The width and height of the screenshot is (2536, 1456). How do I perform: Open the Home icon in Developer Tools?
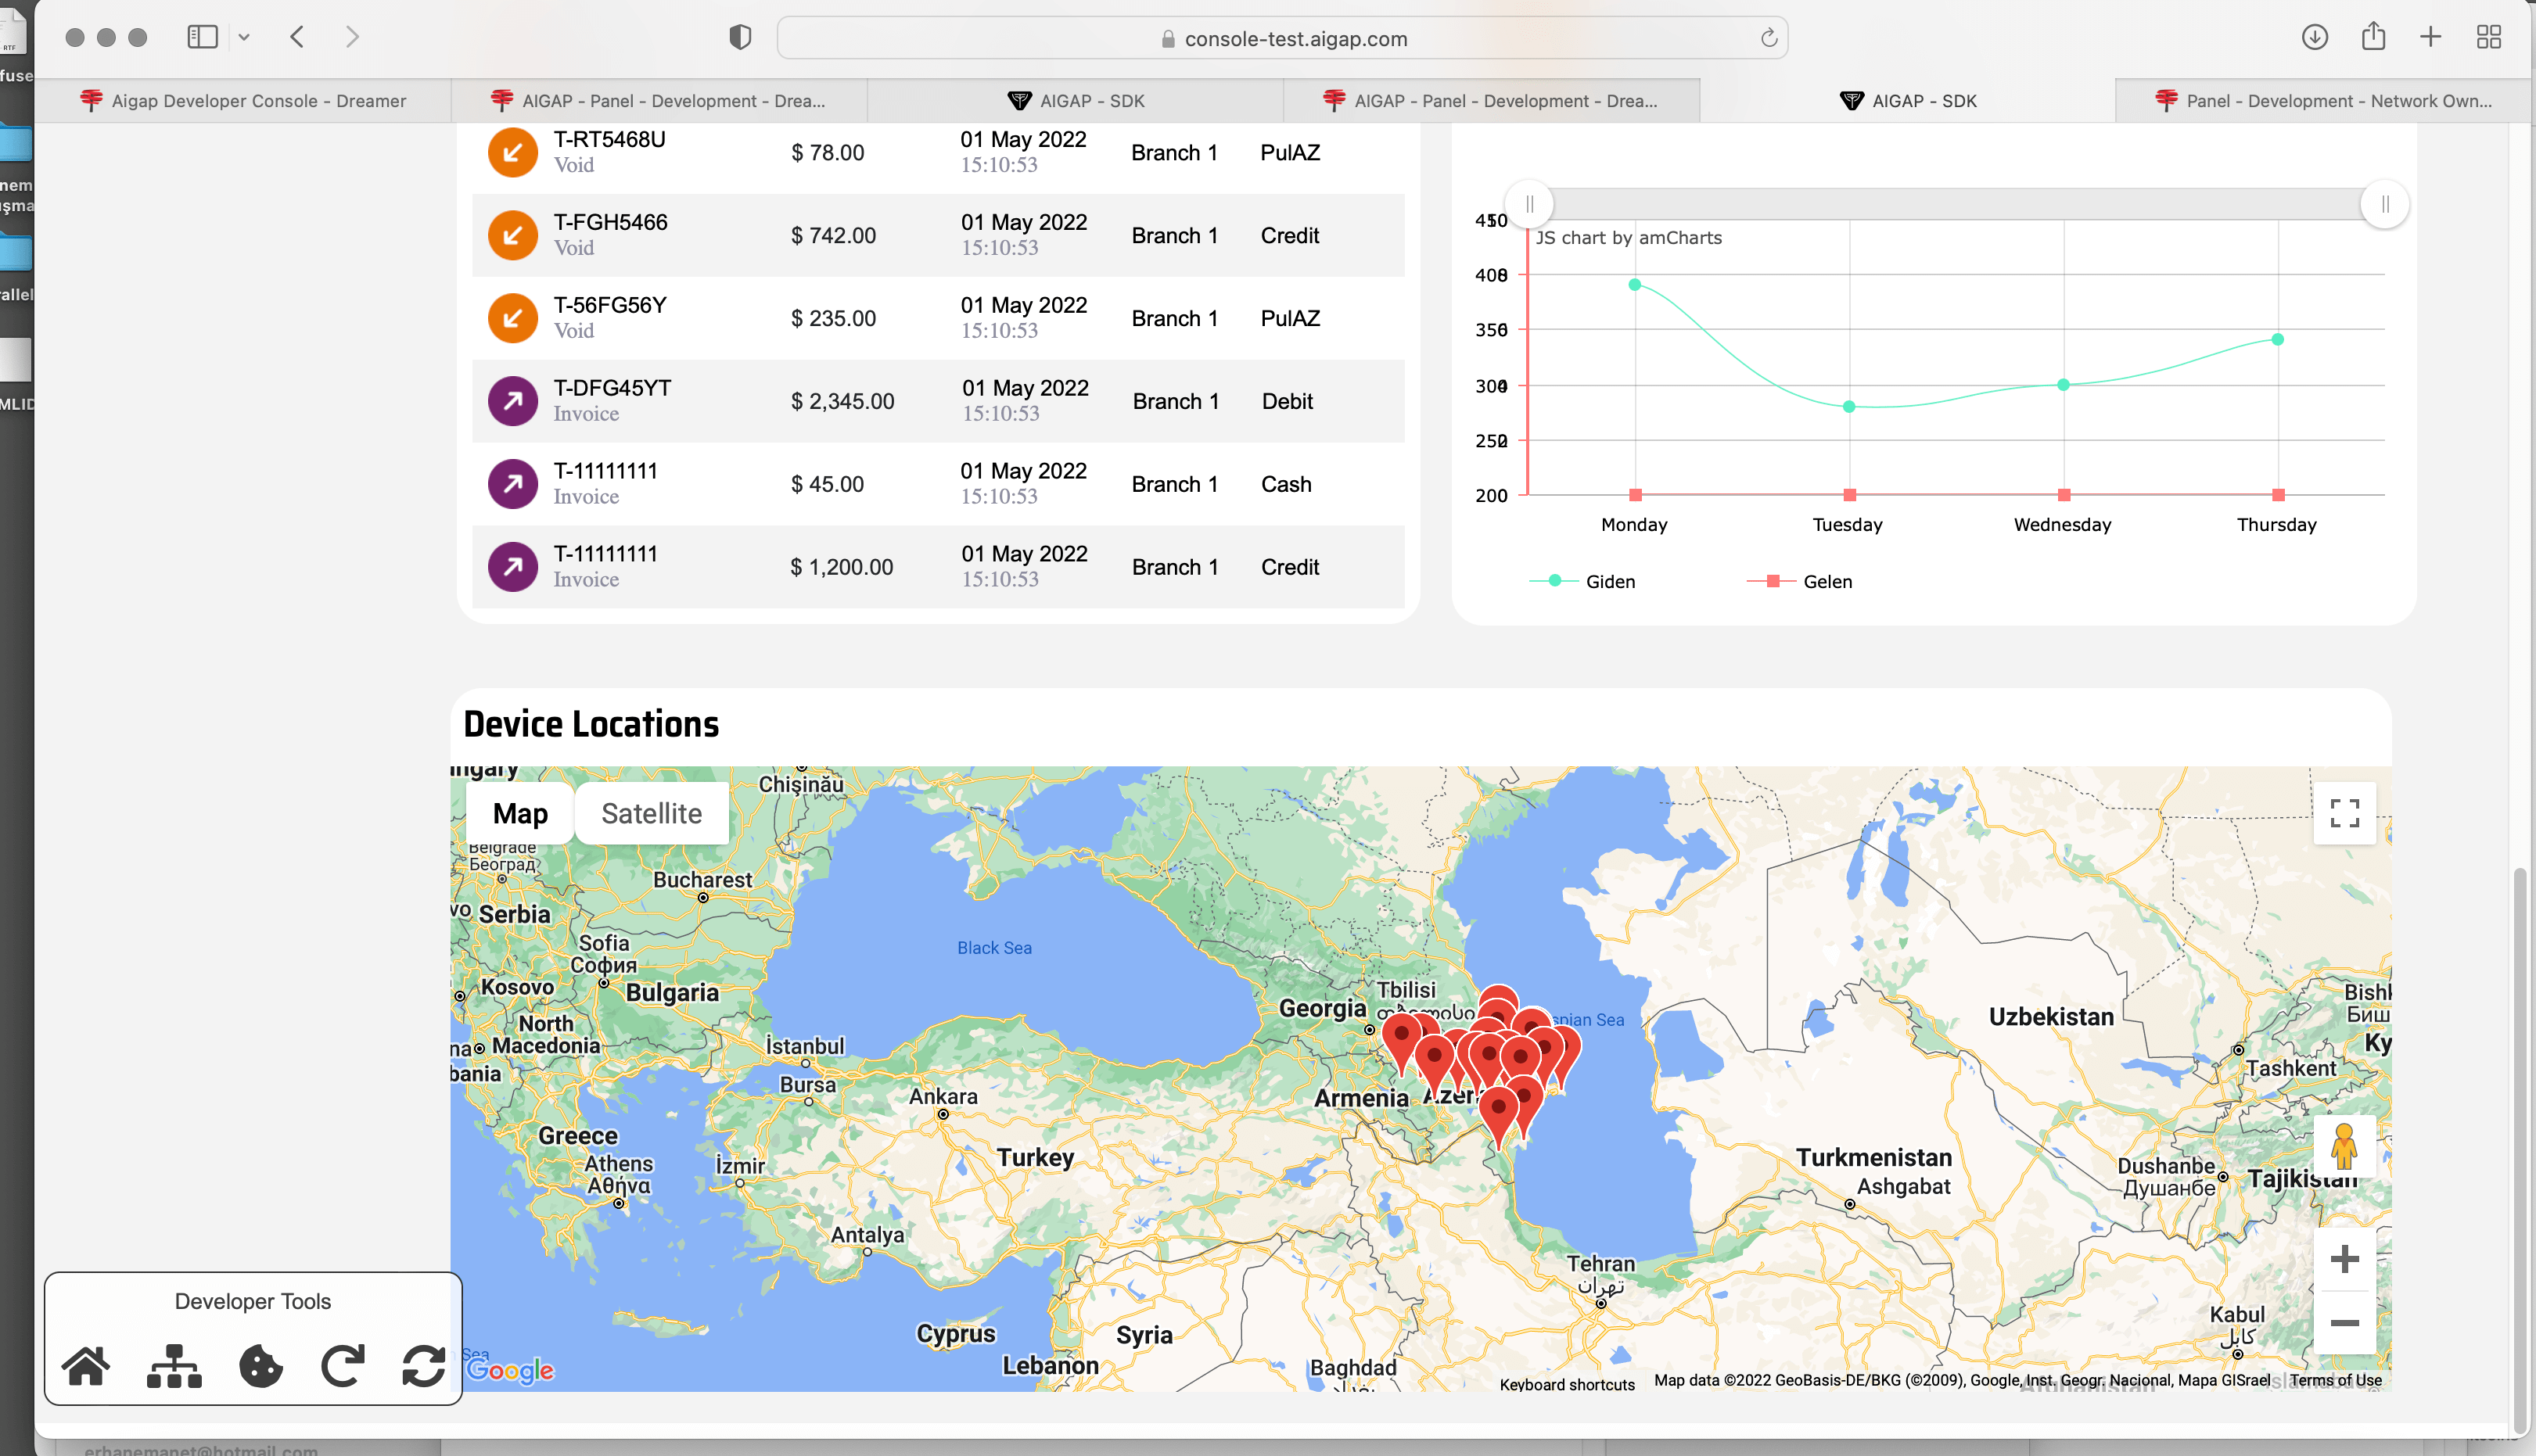coord(86,1366)
